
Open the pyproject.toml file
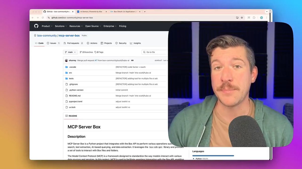[75, 102]
